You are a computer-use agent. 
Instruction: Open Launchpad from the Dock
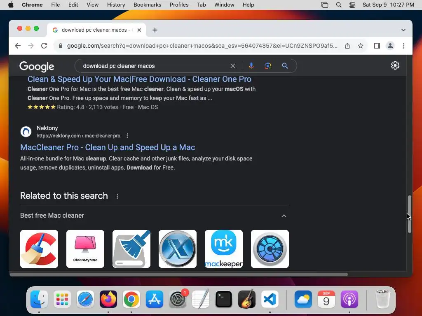coord(62,299)
